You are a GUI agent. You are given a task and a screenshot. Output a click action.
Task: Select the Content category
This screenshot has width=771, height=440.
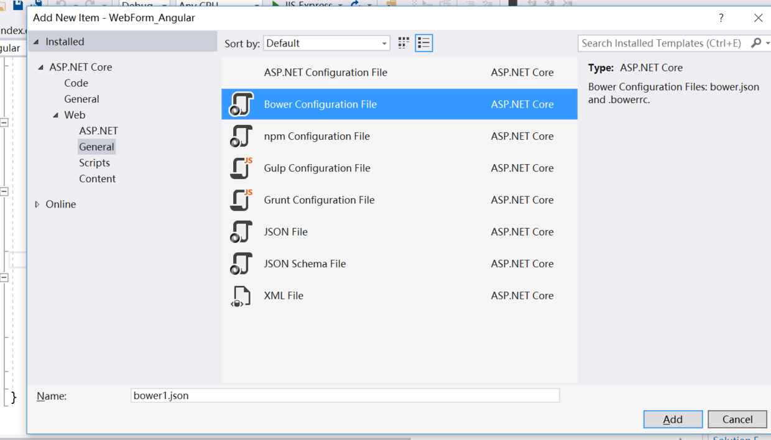point(97,178)
